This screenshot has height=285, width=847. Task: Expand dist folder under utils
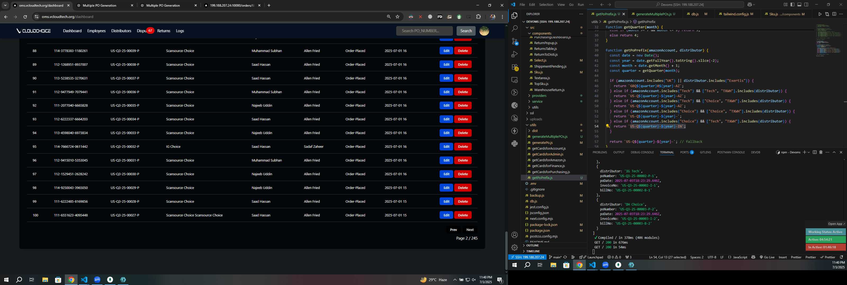point(529,131)
